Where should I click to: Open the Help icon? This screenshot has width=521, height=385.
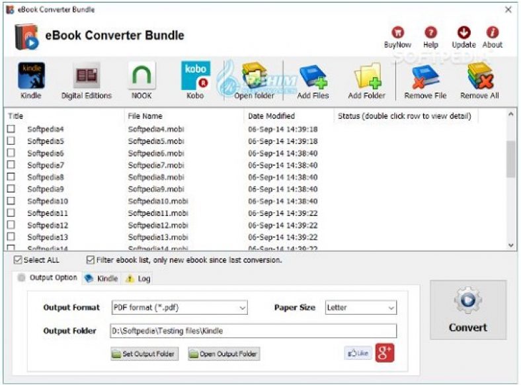pos(430,32)
